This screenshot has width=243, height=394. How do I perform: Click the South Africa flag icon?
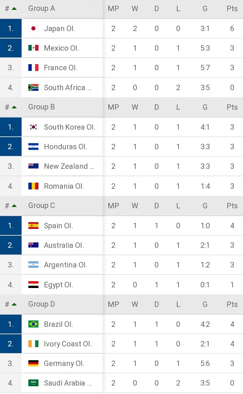click(x=33, y=87)
